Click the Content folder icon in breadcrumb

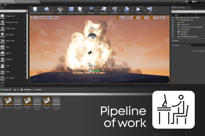[x=22, y=90]
